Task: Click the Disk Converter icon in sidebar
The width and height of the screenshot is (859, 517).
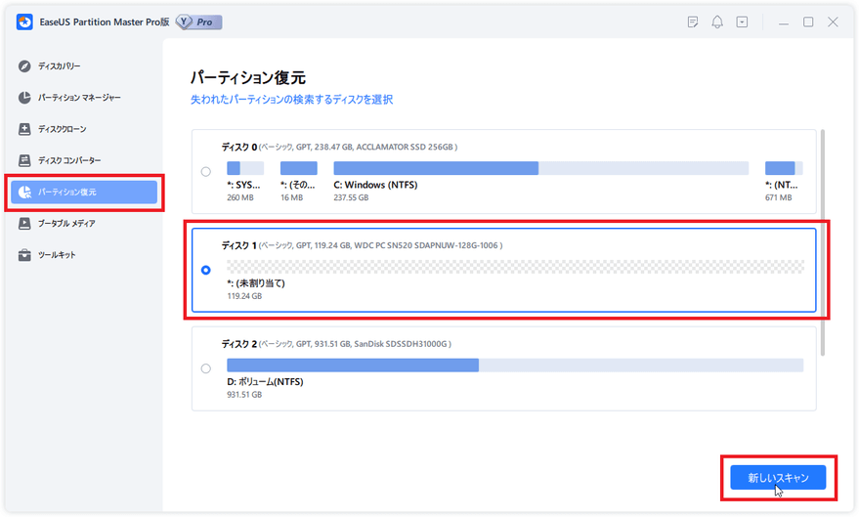Action: [25, 160]
